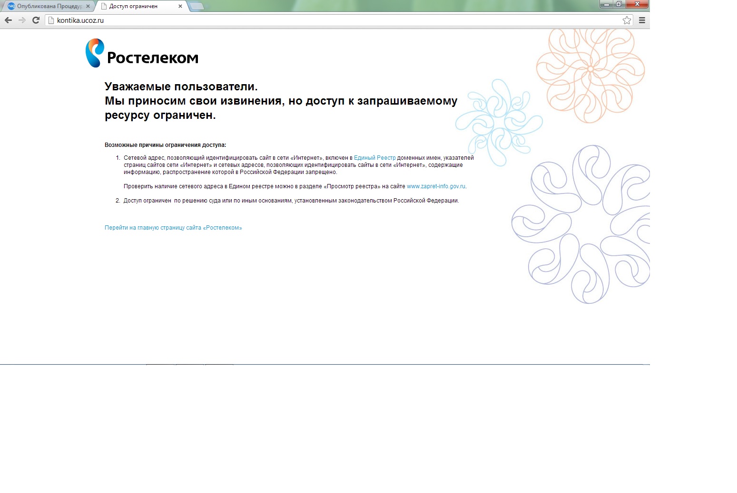Restore down the browser window
Viewport: 737px width, 493px height.
click(619, 4)
